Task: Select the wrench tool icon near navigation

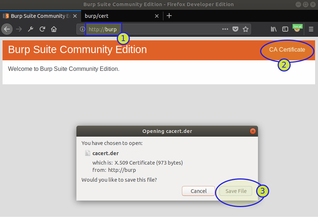Action: (x=30, y=29)
